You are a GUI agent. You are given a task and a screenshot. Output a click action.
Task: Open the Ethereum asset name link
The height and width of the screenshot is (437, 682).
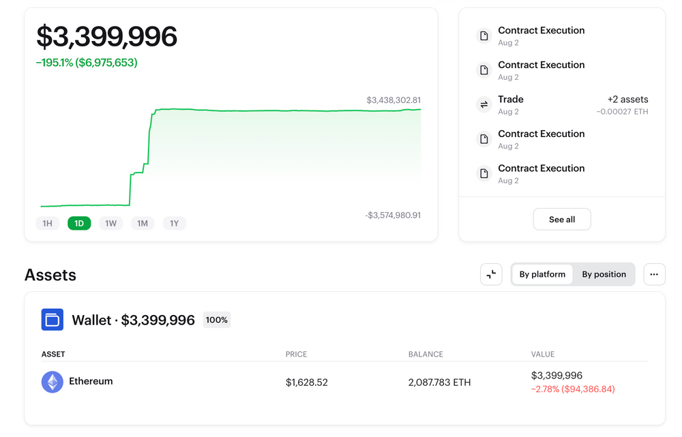[x=91, y=381]
